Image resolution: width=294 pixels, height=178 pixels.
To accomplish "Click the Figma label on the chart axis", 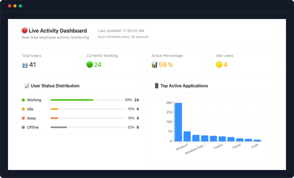I will point(236,147).
